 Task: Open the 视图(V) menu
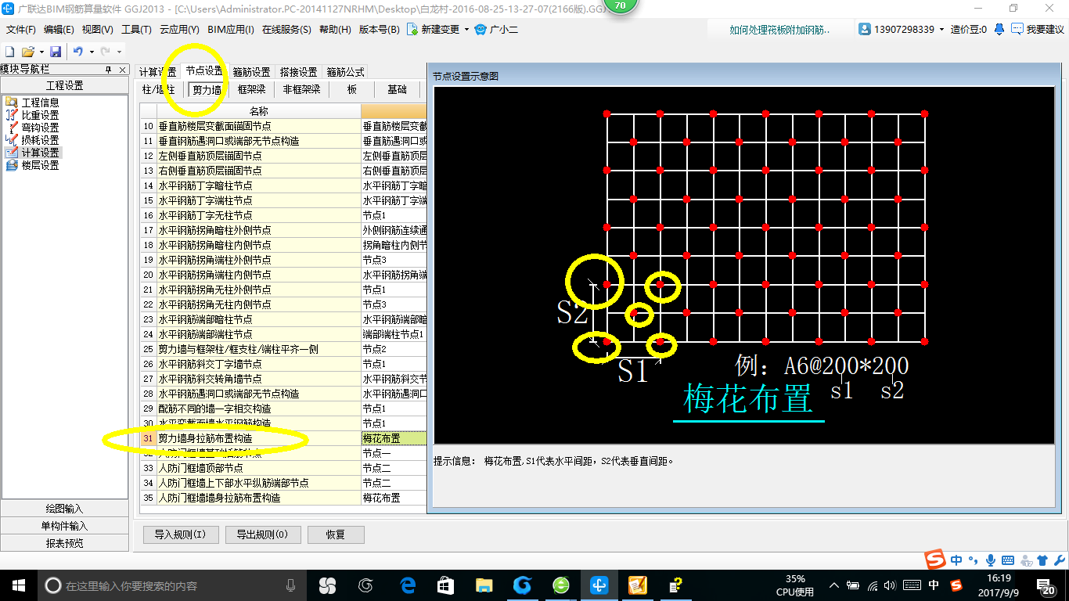point(97,30)
